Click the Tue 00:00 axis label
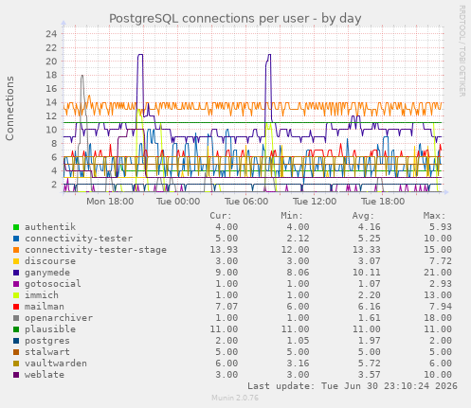The image size is (471, 408). tap(178, 202)
